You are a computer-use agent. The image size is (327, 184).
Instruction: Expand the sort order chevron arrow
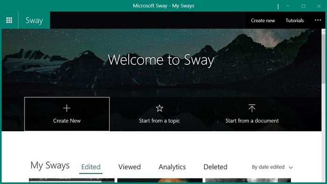(x=291, y=168)
